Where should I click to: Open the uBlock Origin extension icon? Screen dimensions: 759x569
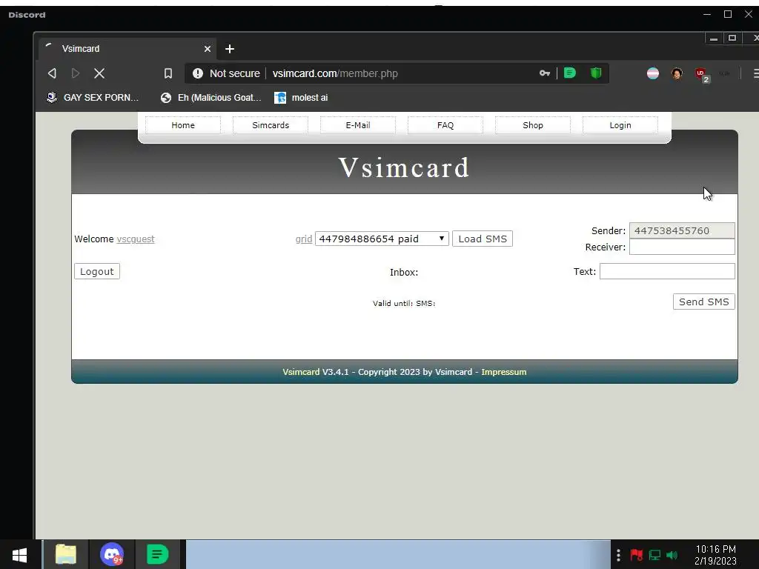point(701,75)
